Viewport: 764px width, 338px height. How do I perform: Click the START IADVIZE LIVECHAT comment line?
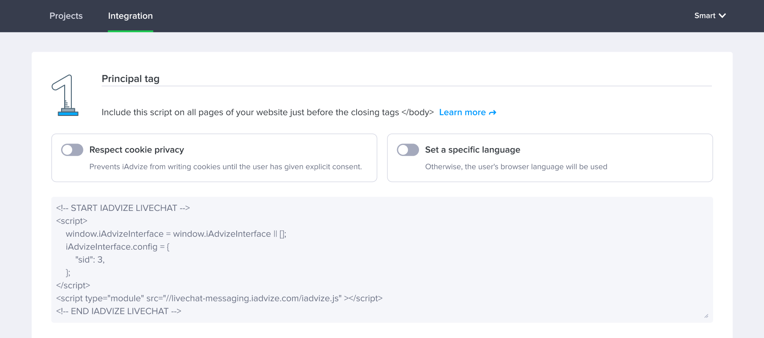coord(123,208)
